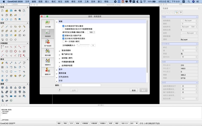Open the 标注 menu
The image size is (202, 126).
point(60,2)
